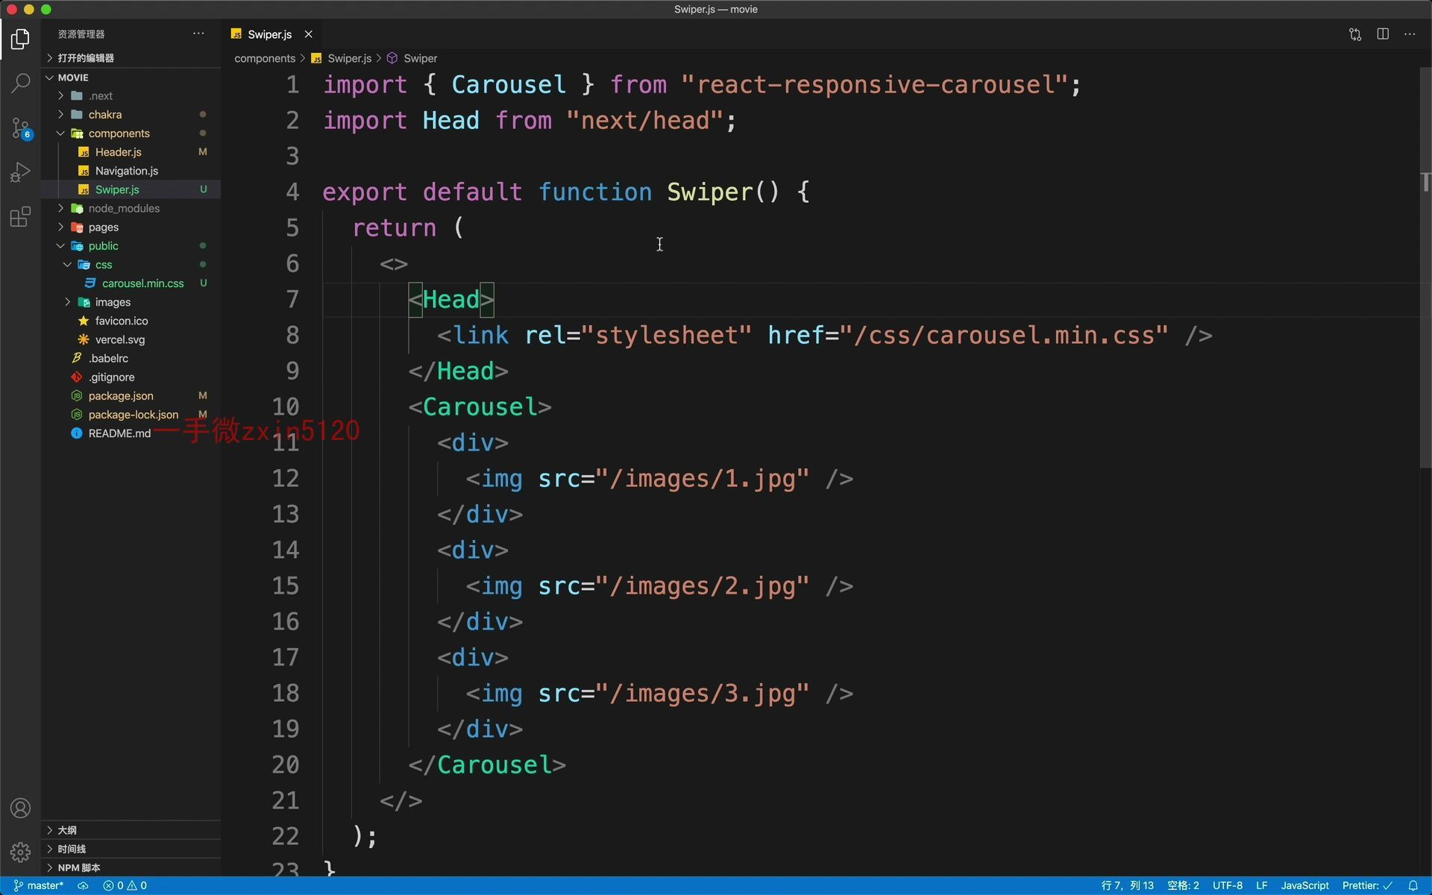Click components in the breadcrumb
The image size is (1432, 895).
(265, 58)
